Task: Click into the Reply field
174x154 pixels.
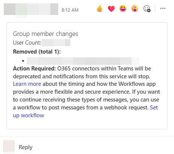Action: click(26, 147)
